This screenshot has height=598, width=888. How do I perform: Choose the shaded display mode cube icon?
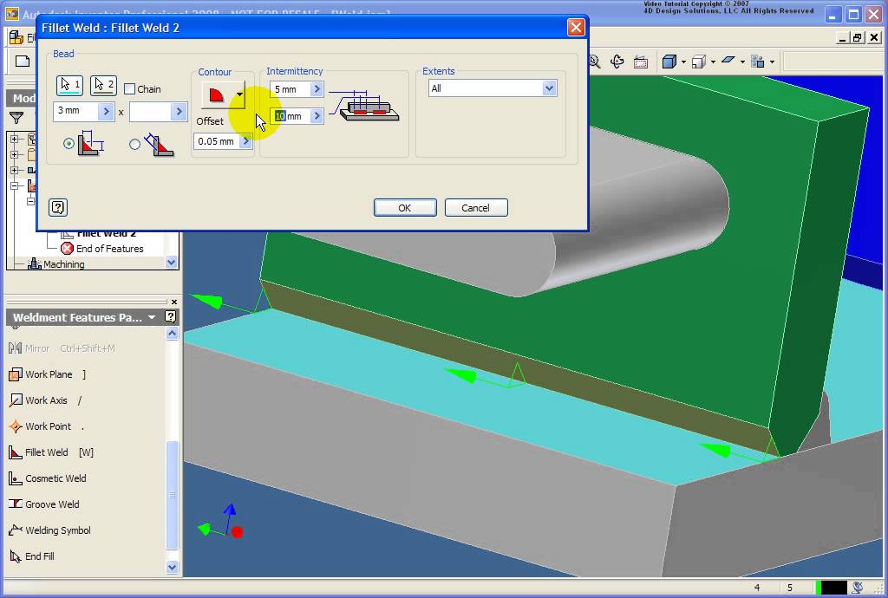tap(669, 62)
